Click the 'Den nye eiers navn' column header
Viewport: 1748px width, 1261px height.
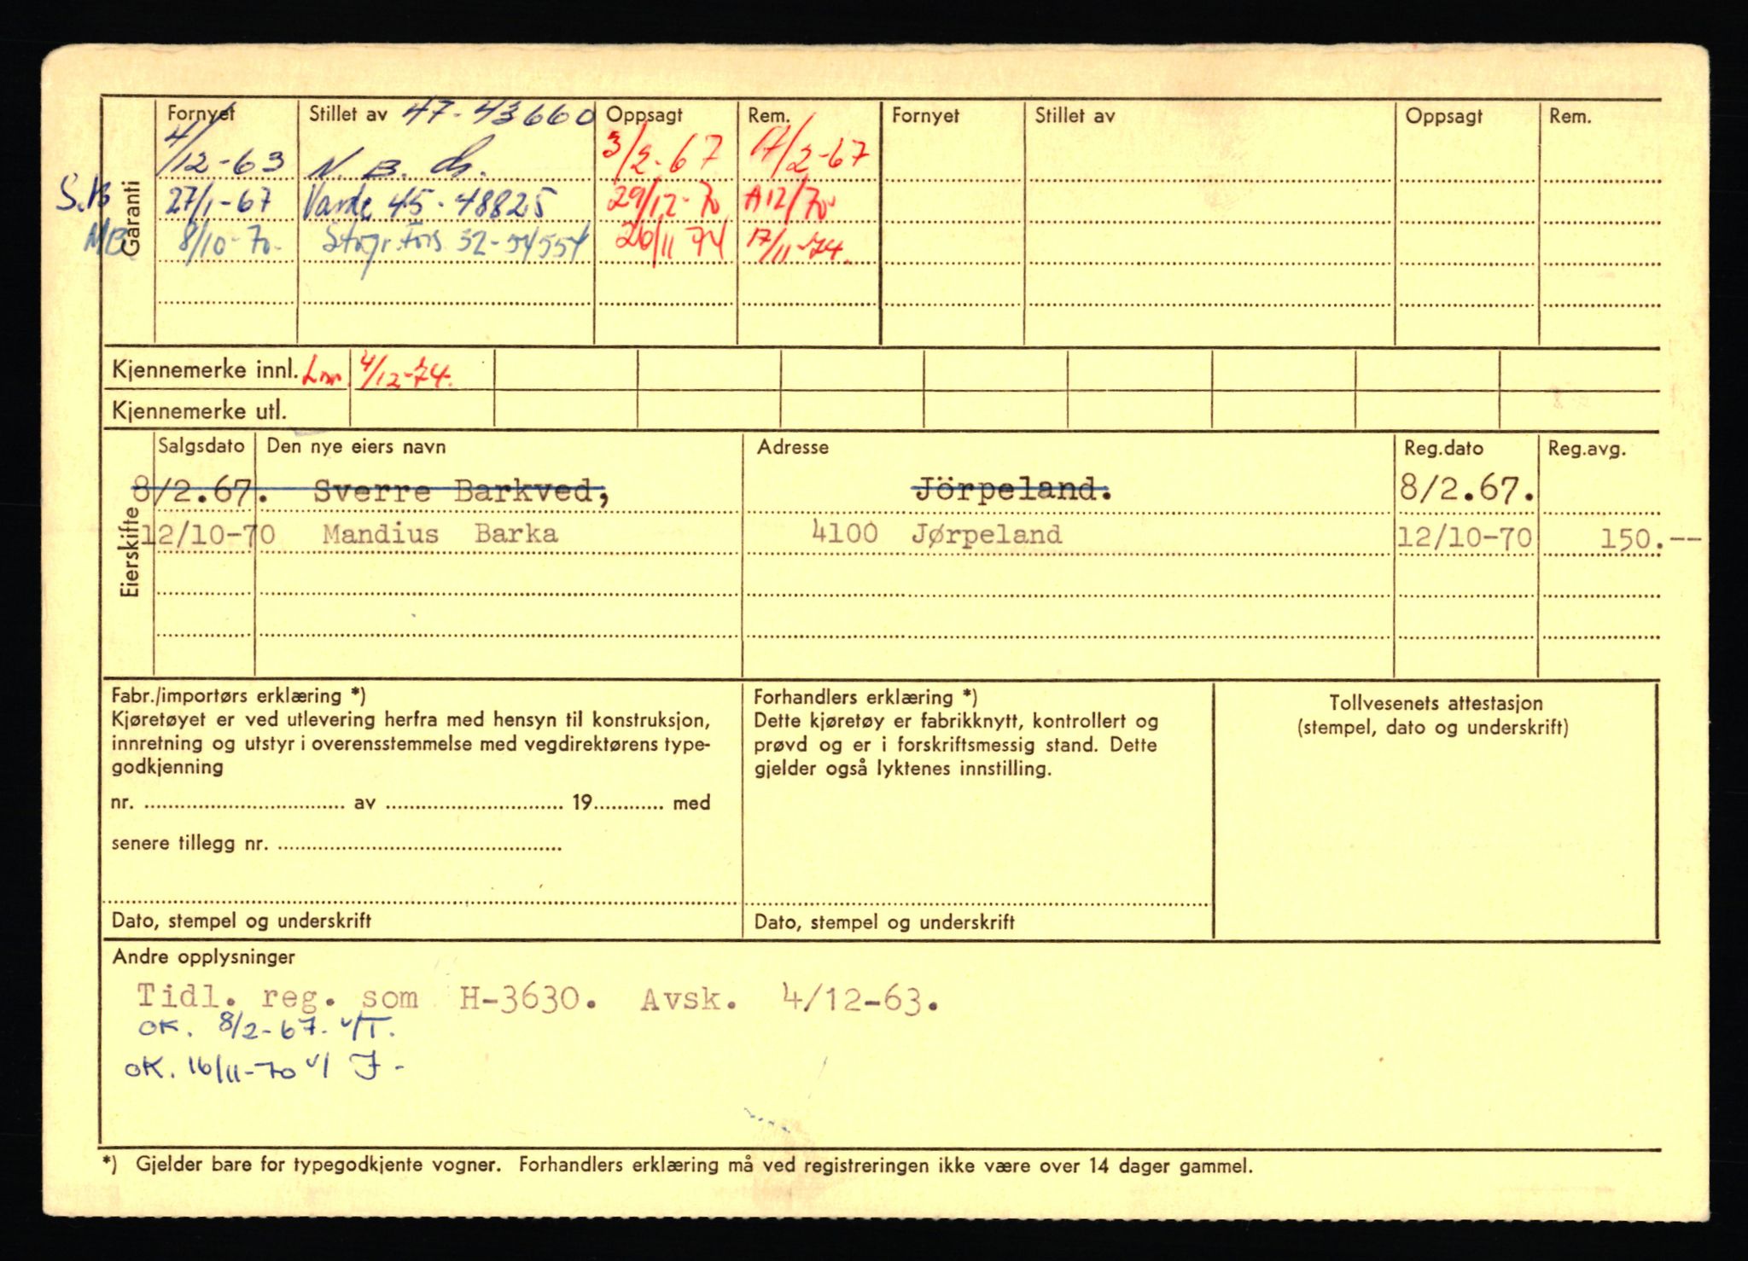pos(356,447)
